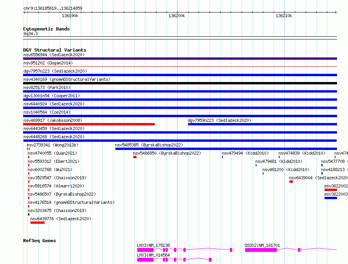Screen dimensions: 348x264
Task: Click nsv469917 (Jakobsson2008) label
Action: click(53, 120)
